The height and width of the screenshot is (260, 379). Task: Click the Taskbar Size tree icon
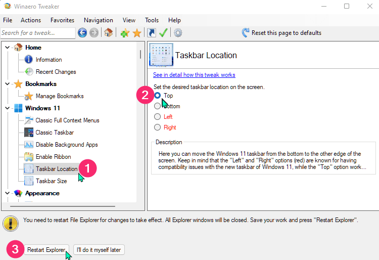click(29, 181)
